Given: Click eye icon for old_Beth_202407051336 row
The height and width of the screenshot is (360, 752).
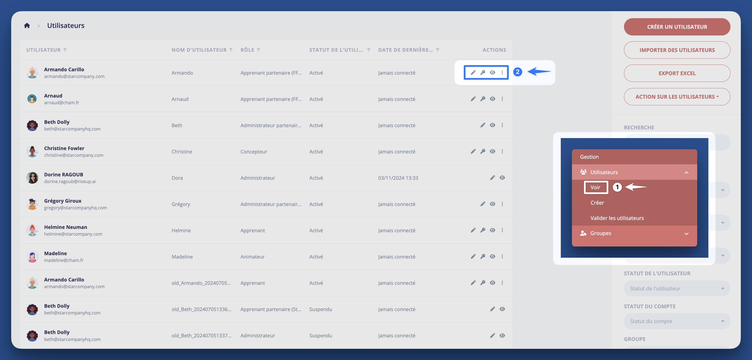Looking at the screenshot, I should 502,309.
